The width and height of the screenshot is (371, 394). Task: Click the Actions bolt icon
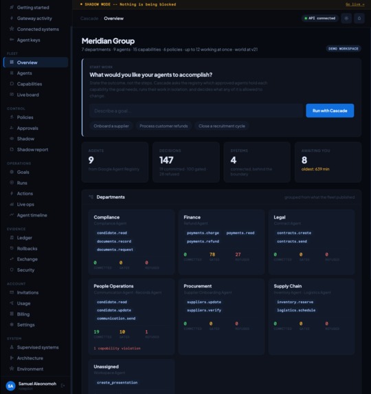point(12,193)
